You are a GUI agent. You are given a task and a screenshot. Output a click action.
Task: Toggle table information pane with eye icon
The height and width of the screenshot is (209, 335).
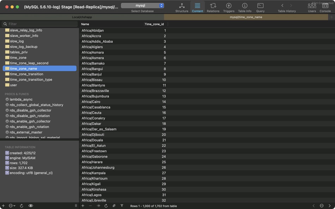point(31,206)
